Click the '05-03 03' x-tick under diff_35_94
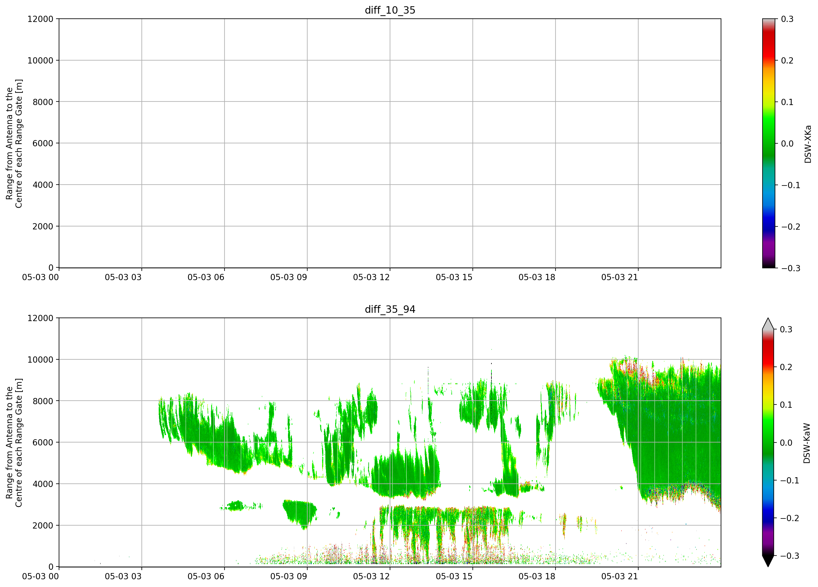Viewport: 818px width, 587px height. (123, 576)
